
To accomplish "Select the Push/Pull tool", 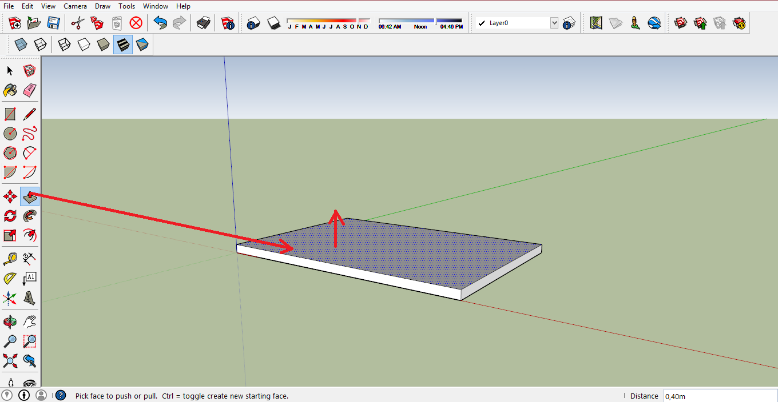I will coord(30,197).
